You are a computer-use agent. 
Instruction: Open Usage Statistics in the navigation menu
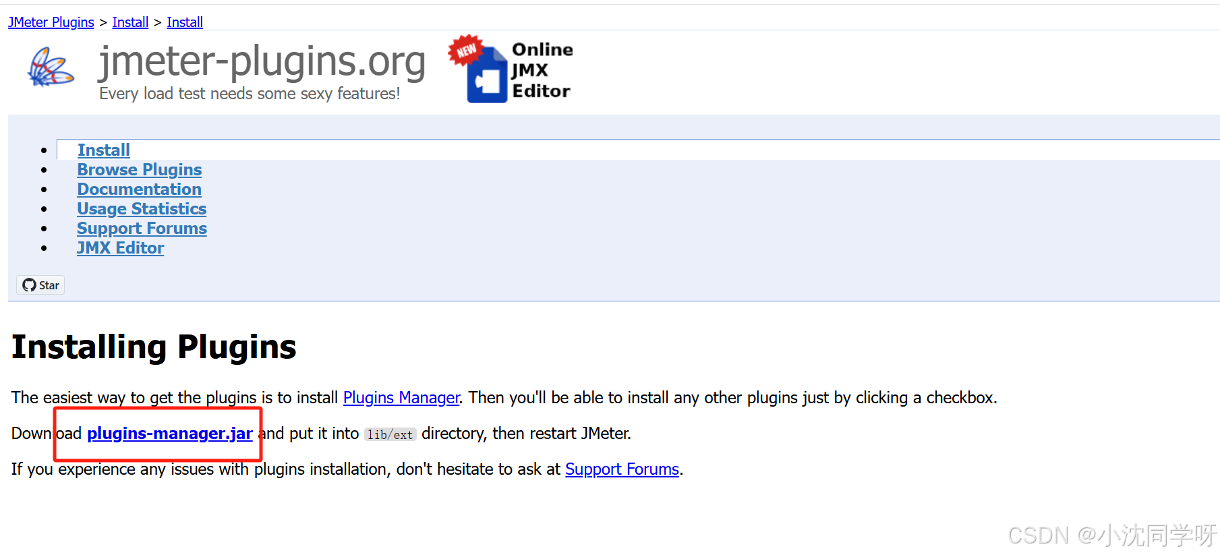click(142, 208)
